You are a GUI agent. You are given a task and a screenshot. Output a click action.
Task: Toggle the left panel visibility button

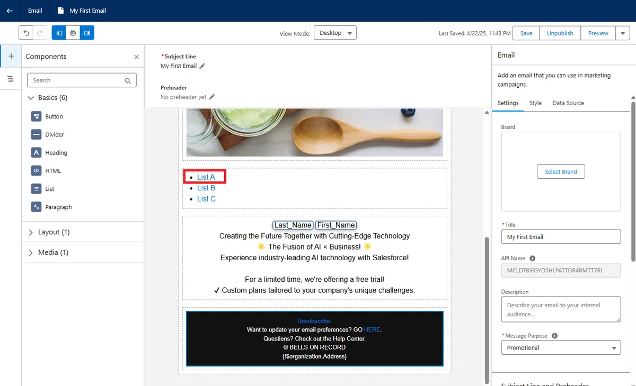tap(59, 33)
